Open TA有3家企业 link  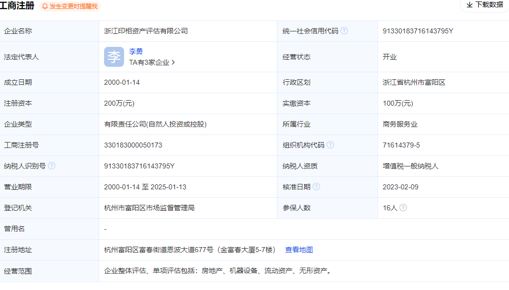click(152, 62)
